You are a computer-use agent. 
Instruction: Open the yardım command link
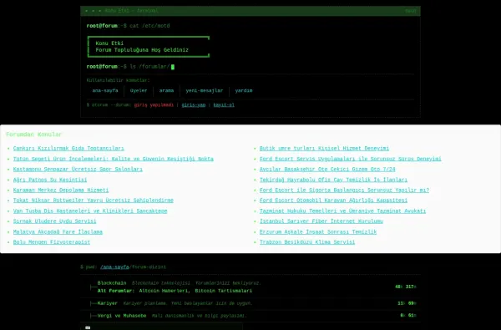click(244, 90)
